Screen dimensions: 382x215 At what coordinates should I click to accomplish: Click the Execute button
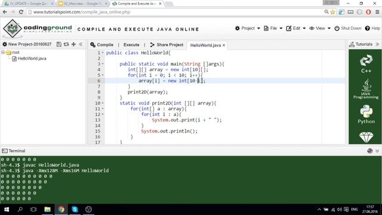131,45
